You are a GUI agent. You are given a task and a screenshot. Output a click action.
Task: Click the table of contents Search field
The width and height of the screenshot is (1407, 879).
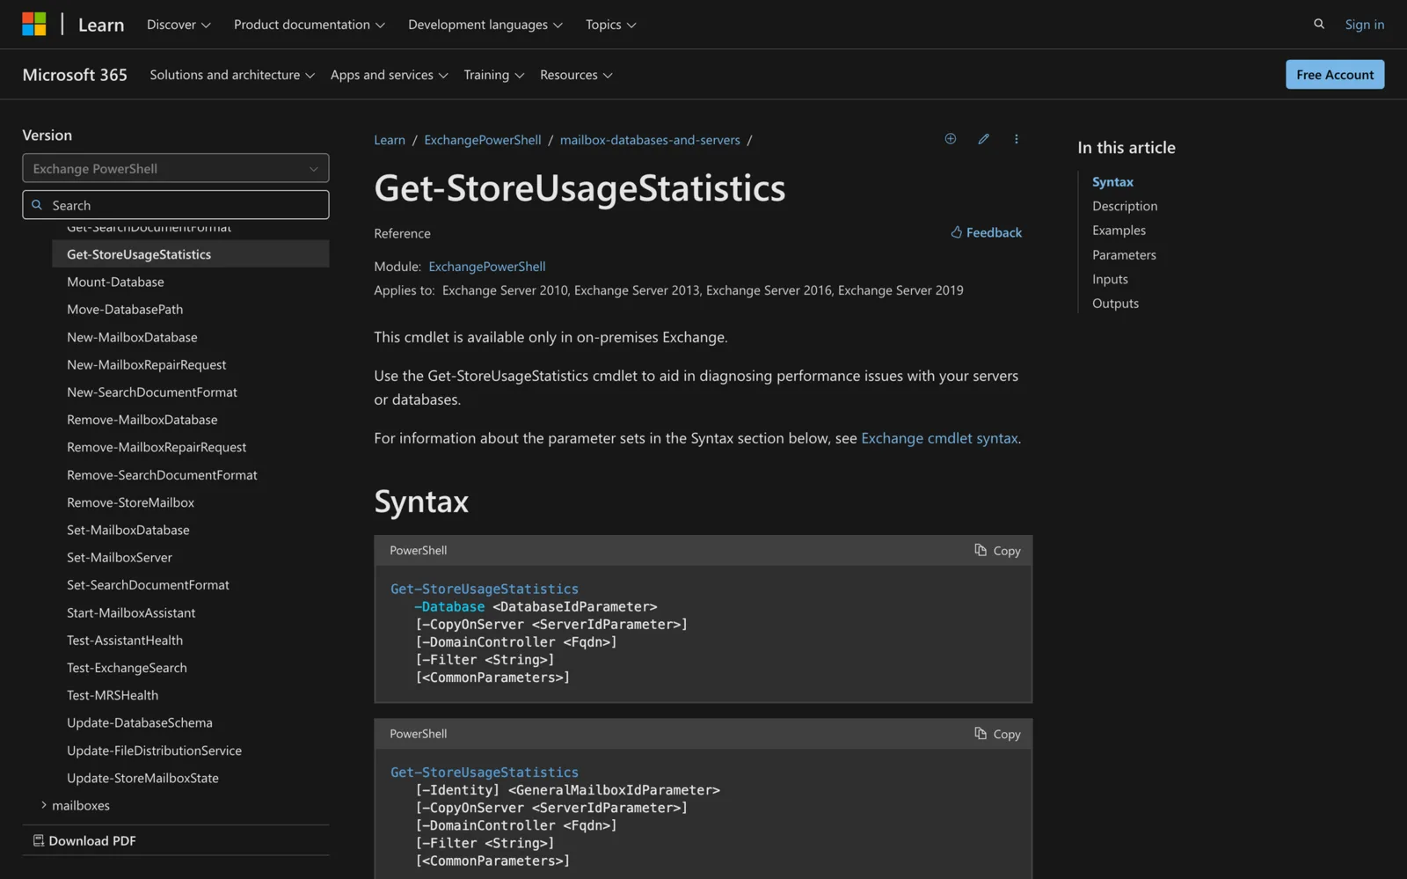pos(176,205)
